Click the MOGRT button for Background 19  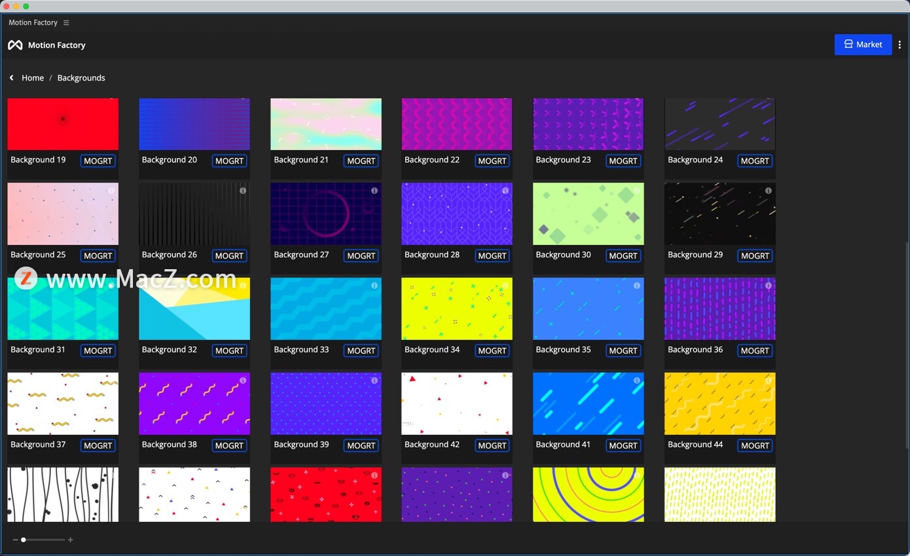(x=98, y=161)
